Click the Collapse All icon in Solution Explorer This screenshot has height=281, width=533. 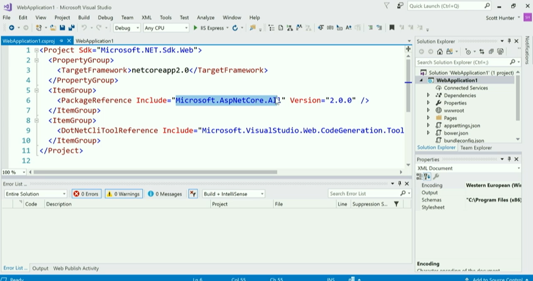coord(491,52)
